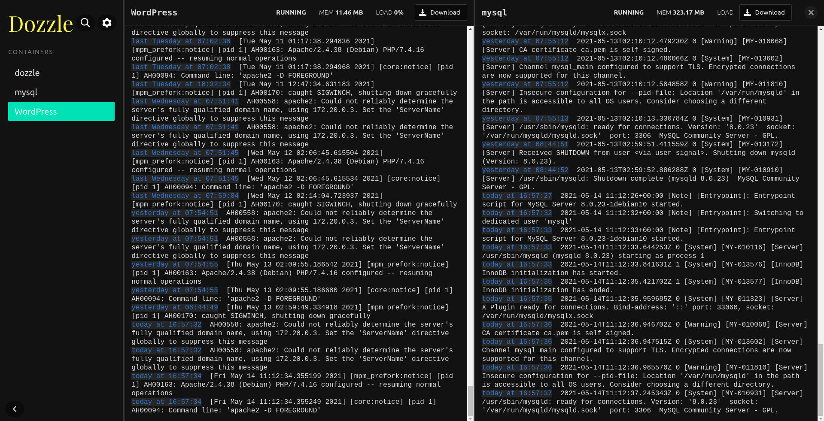
Task: Click mysql timestamp 'yesterday at 08:44:52'
Action: point(525,170)
